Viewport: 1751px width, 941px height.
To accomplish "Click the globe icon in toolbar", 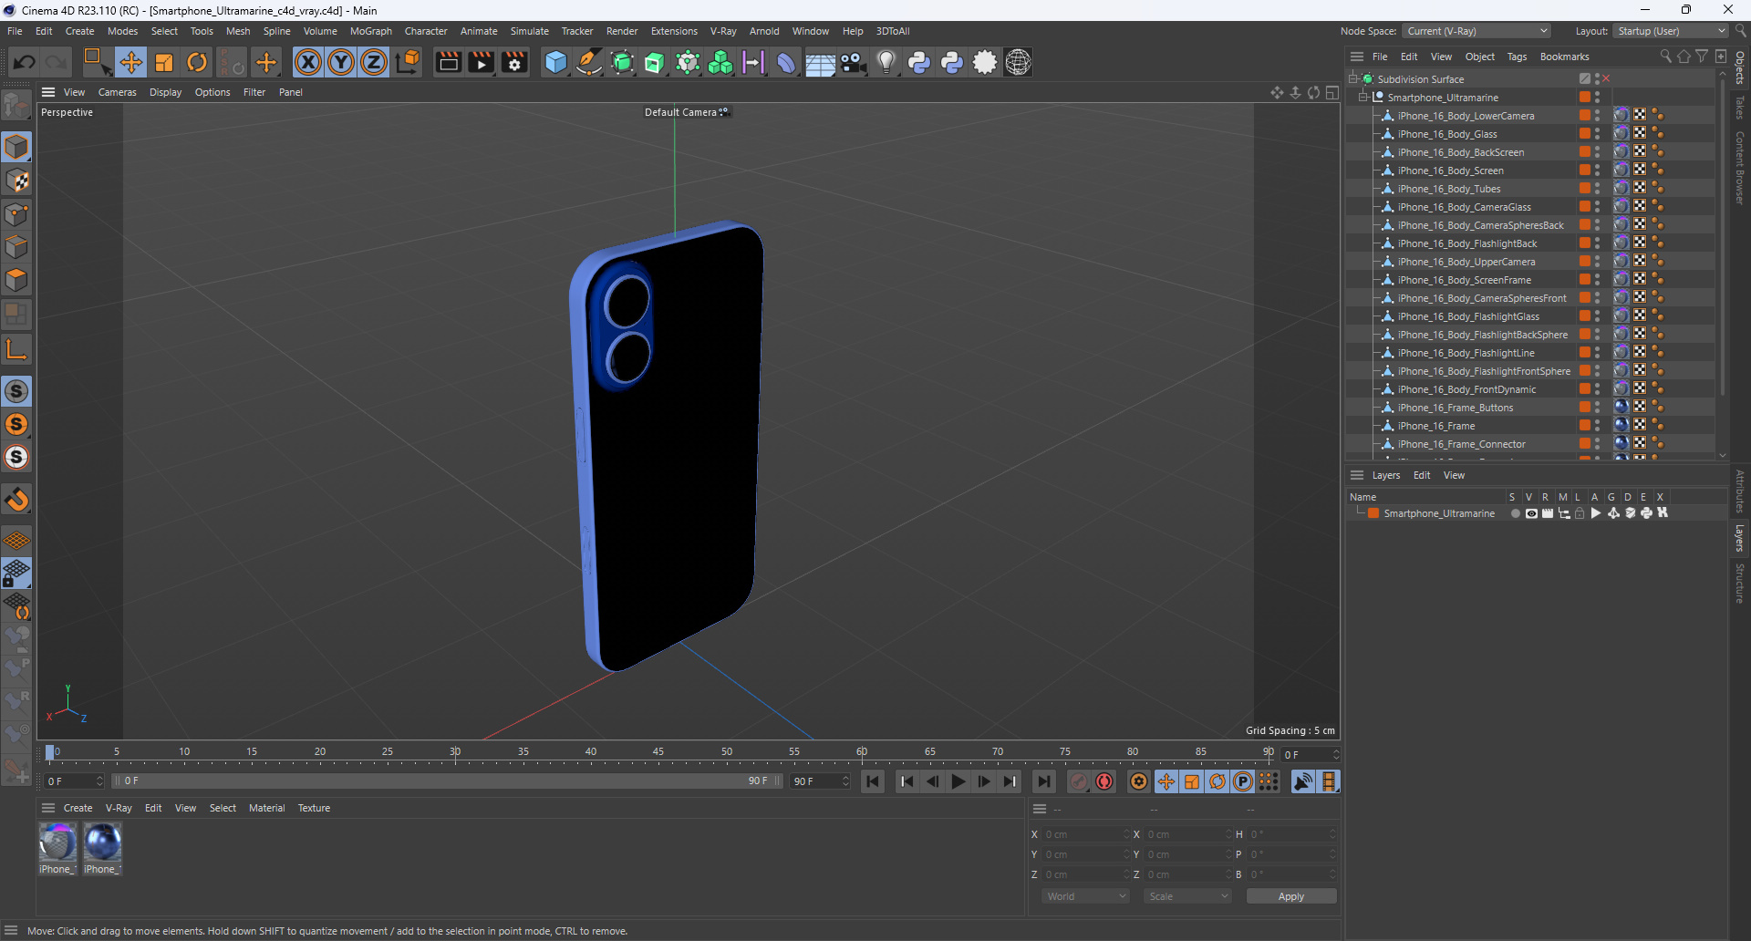I will pos(1018,62).
